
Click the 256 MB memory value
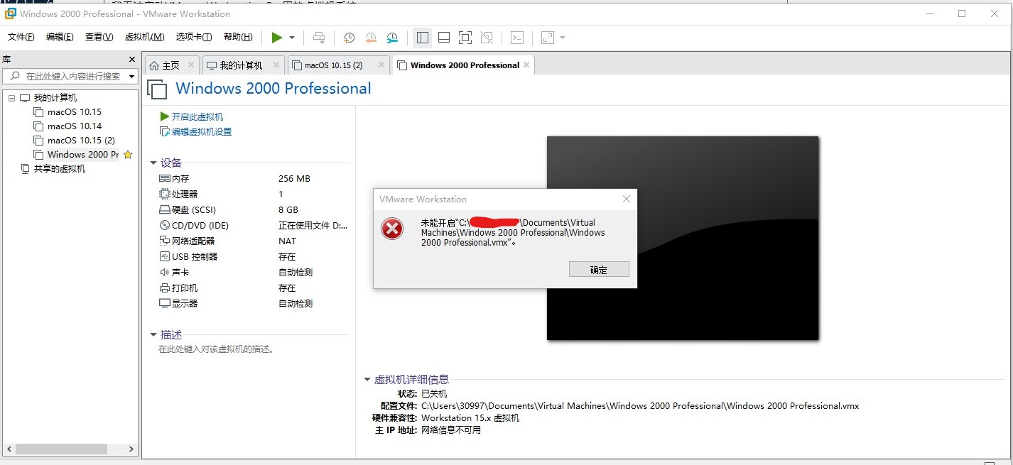(294, 178)
